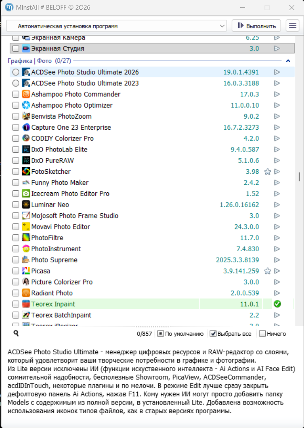Click the vertical scrollbar thumb

point(299,177)
